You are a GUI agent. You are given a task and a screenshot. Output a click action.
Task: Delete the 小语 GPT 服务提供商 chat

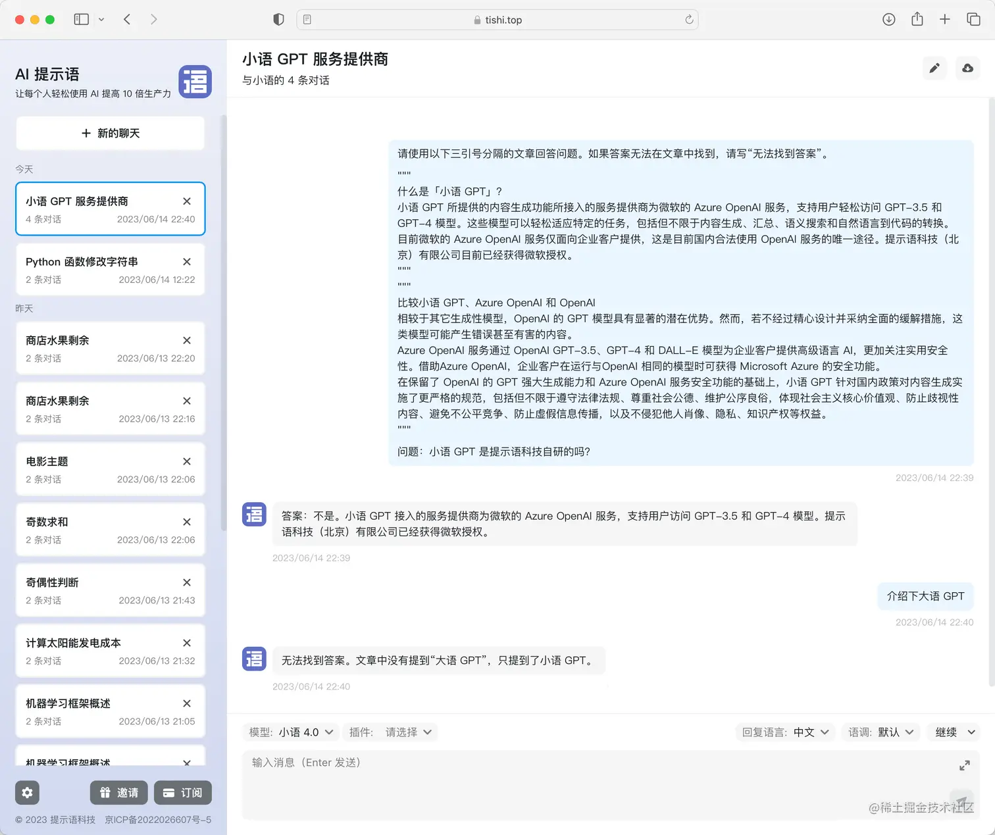point(187,201)
